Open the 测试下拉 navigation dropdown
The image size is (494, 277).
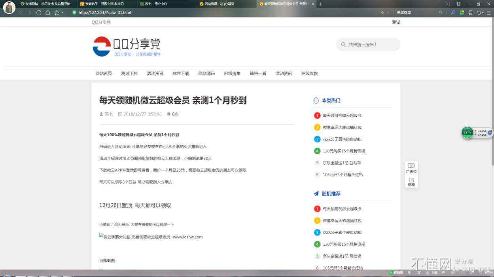pos(129,74)
